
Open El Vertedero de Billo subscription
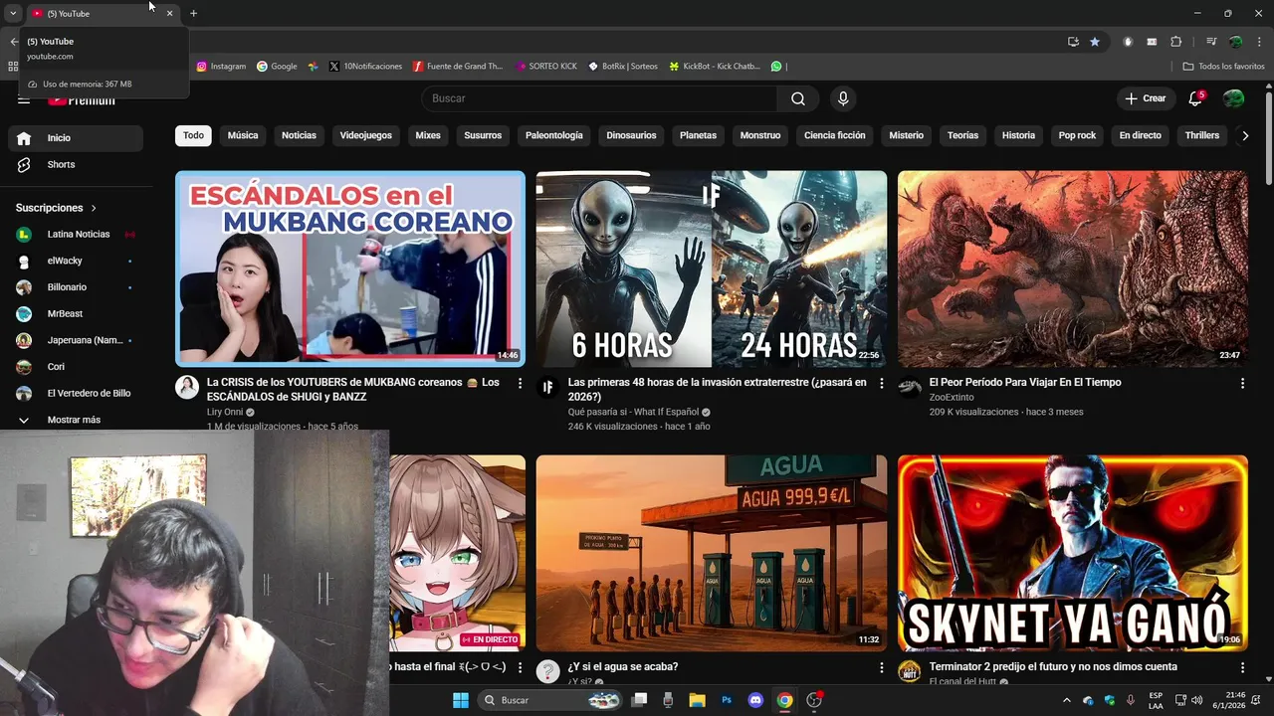click(76, 394)
